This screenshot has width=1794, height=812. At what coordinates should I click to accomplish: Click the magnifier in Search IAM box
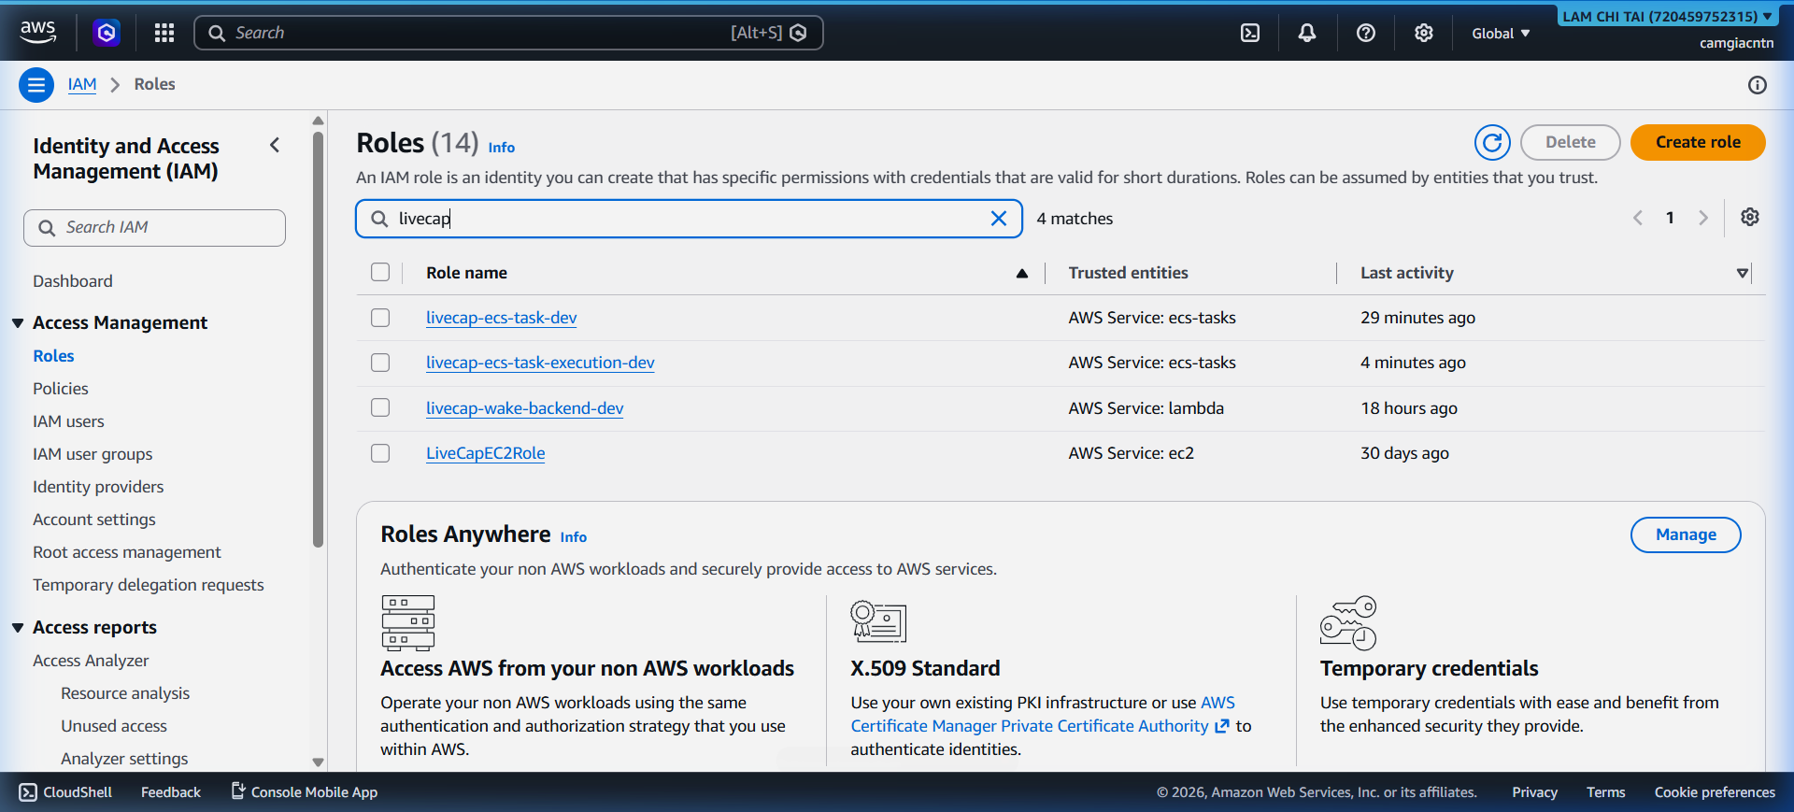[x=47, y=228]
